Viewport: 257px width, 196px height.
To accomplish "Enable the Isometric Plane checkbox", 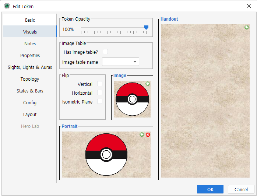I will coord(100,101).
